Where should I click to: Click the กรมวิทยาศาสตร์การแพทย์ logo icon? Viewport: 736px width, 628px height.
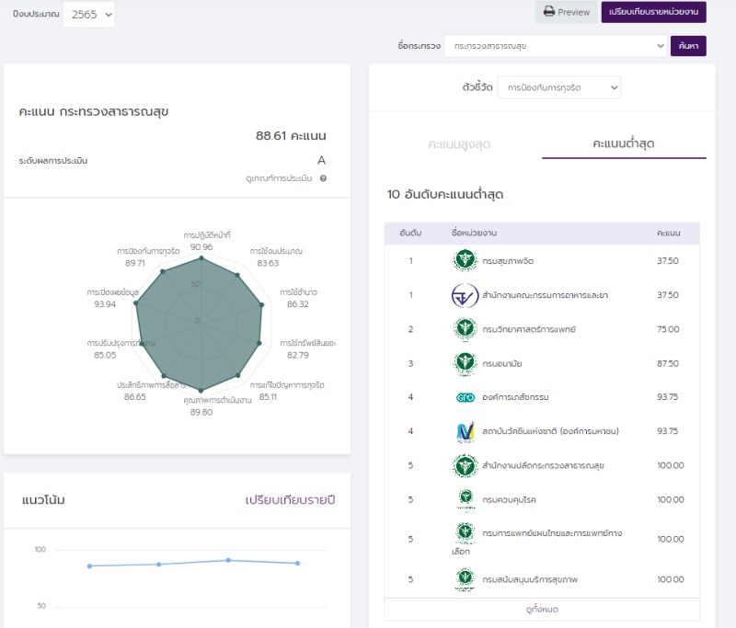(465, 329)
